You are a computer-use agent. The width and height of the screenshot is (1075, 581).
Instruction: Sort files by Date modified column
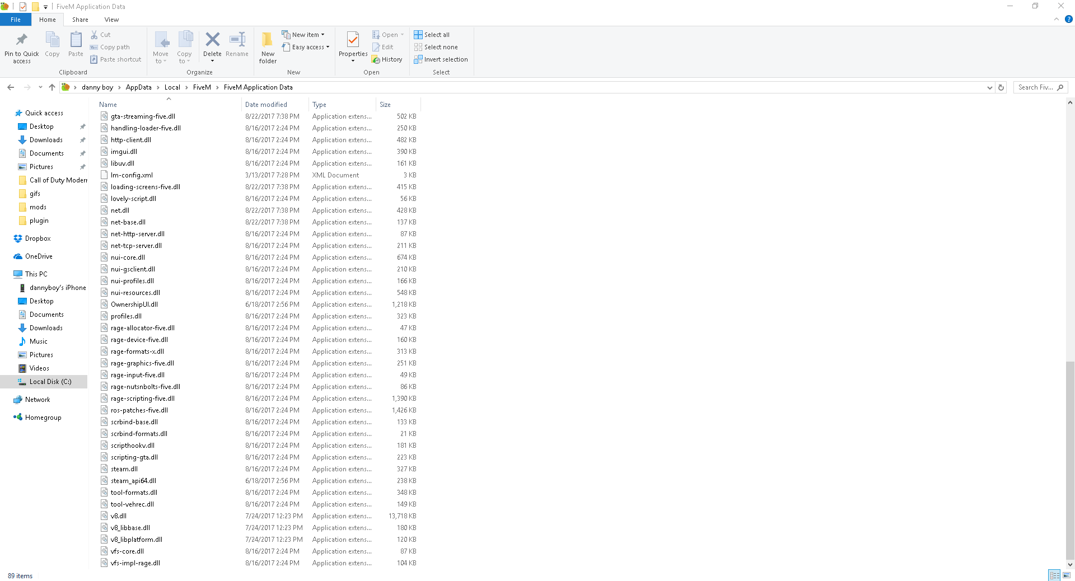click(x=275, y=105)
